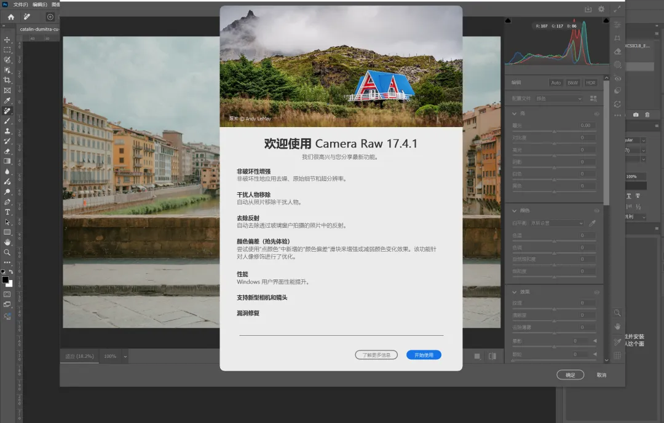664x423 pixels.
Task: Select the Move tool in Photoshop toolbar
Action: [7, 40]
